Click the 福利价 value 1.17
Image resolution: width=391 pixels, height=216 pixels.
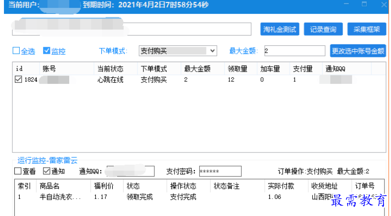(x=100, y=197)
